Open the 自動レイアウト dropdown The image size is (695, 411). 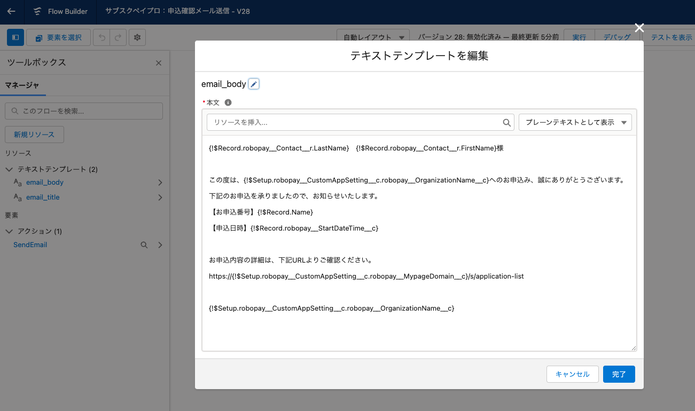[373, 37]
